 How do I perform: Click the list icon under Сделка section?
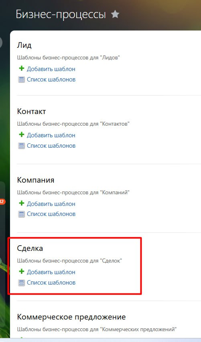(21, 283)
